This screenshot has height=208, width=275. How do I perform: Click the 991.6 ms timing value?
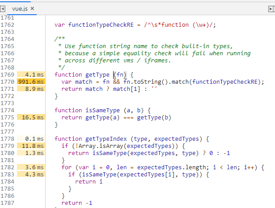(31, 82)
